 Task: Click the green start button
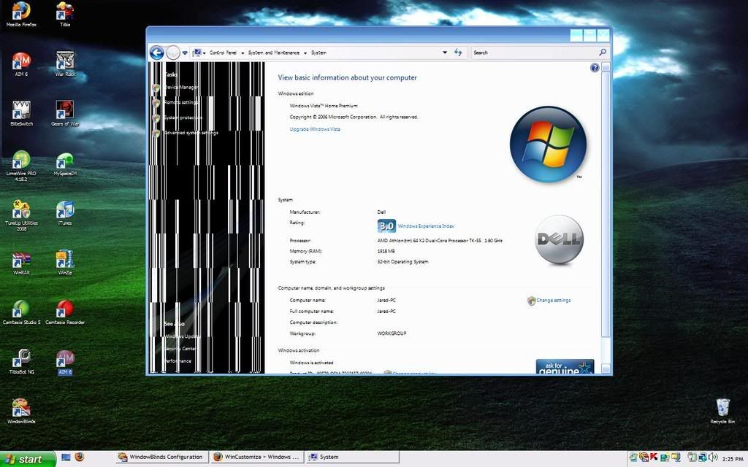[x=28, y=459]
